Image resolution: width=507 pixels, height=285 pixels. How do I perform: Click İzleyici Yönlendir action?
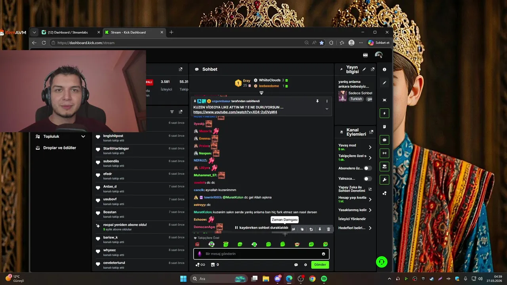[352, 219]
